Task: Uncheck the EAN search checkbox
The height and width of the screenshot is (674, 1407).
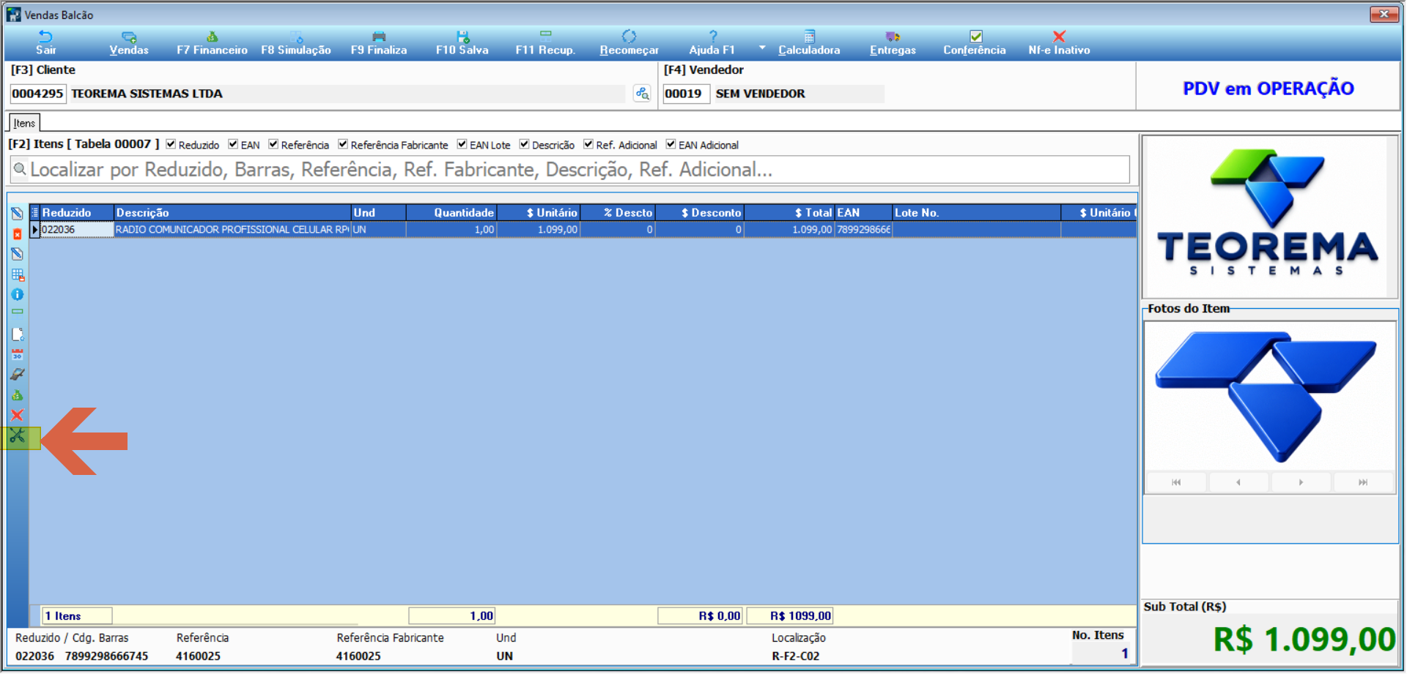Action: (233, 144)
